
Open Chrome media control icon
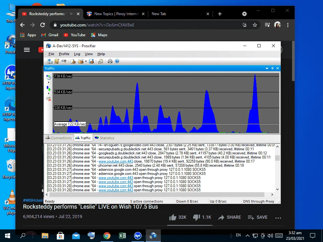click(x=267, y=25)
